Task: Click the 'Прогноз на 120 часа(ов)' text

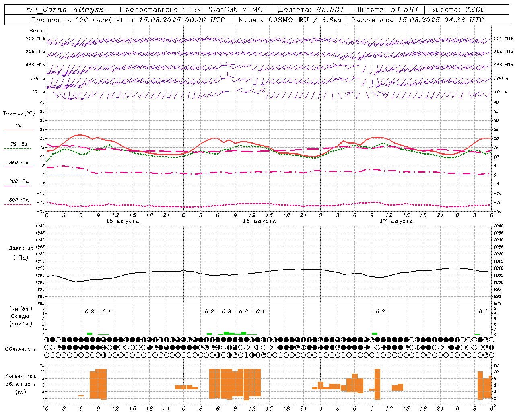Action: point(77,20)
